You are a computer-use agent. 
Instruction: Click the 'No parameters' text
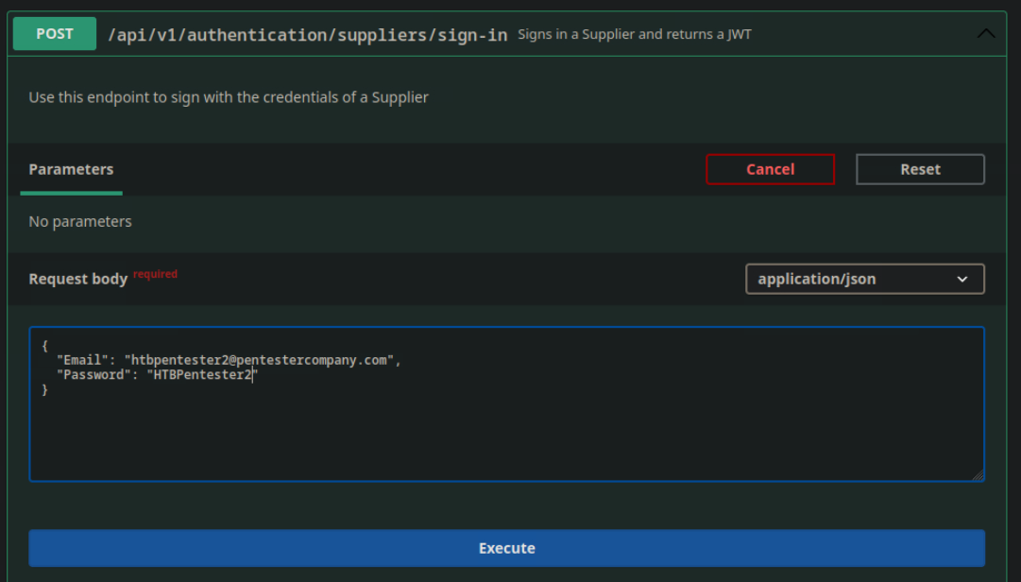tap(79, 221)
